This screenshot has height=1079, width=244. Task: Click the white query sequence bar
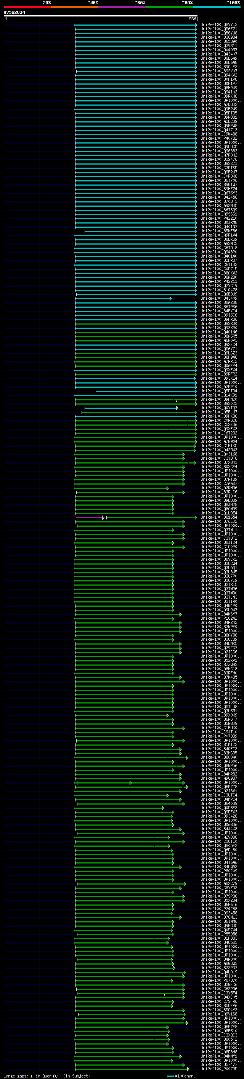click(101, 15)
